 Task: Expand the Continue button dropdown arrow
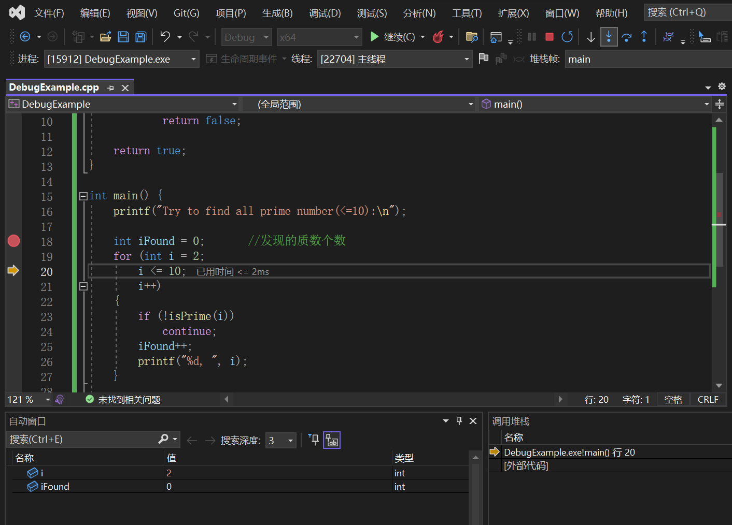(x=423, y=37)
